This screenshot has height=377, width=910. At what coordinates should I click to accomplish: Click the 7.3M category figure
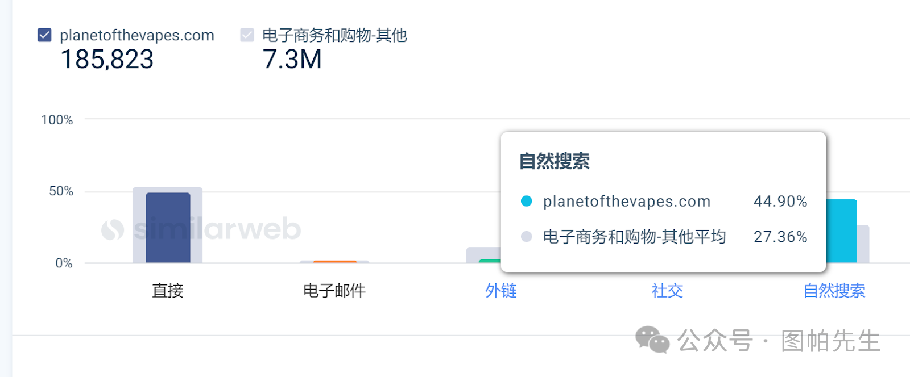[292, 60]
